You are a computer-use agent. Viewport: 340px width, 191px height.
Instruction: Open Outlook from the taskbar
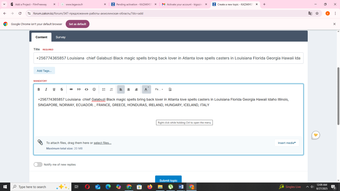98,187
